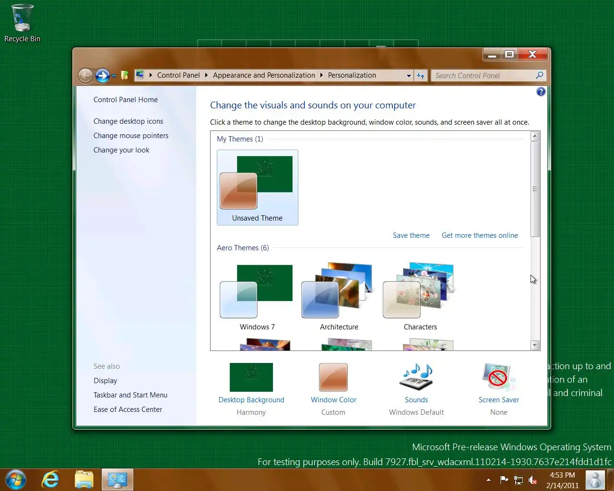Open Display under See also
The image size is (614, 491).
(106, 381)
